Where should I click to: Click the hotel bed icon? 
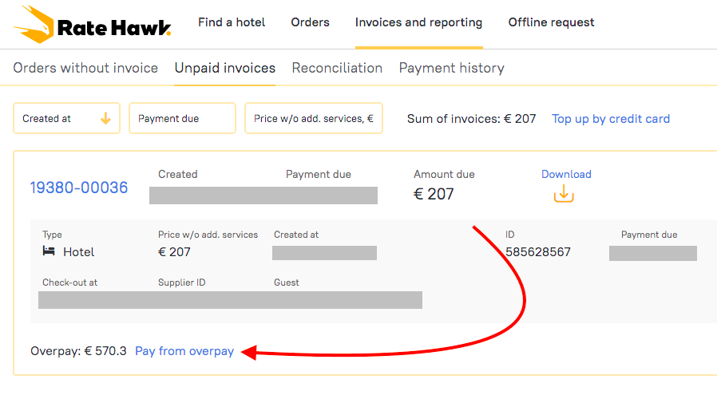click(x=50, y=251)
